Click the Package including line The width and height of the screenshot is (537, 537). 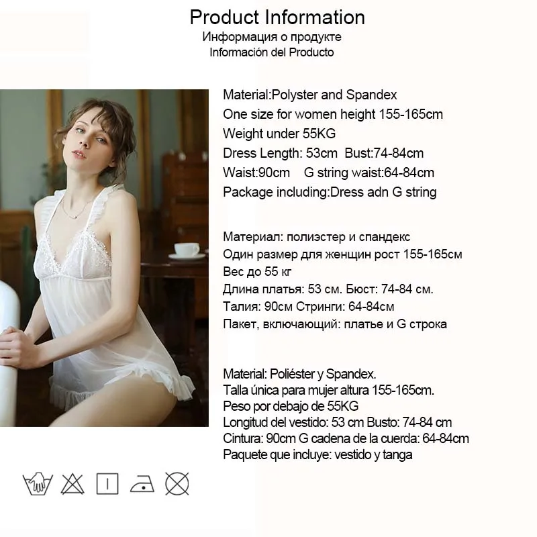(330, 193)
